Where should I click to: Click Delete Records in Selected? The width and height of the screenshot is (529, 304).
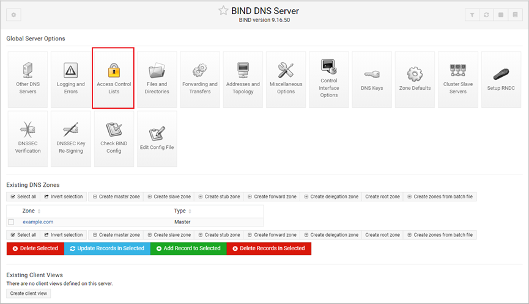[269, 248]
